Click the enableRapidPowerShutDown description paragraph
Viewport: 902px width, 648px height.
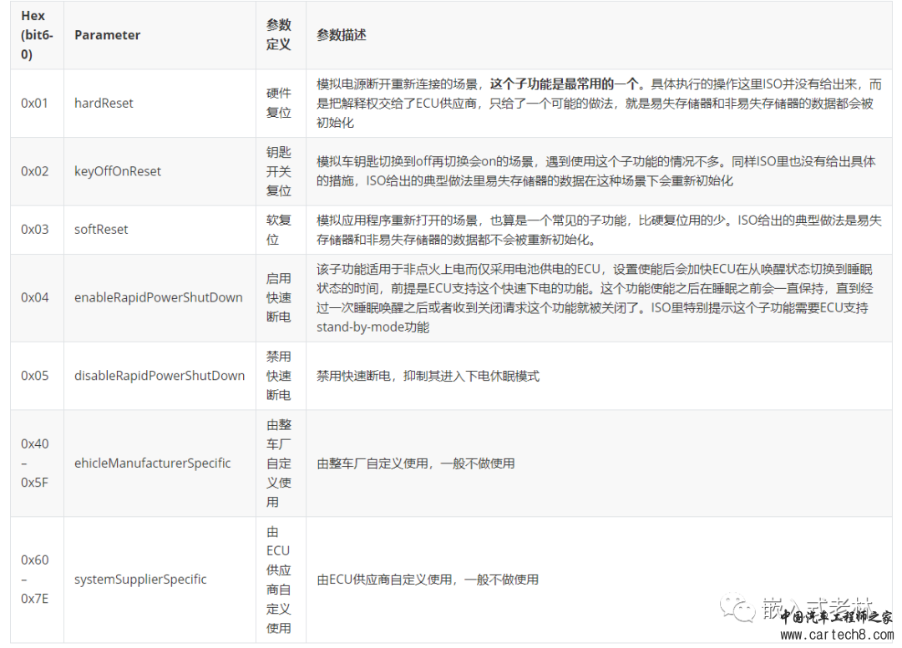coord(595,298)
